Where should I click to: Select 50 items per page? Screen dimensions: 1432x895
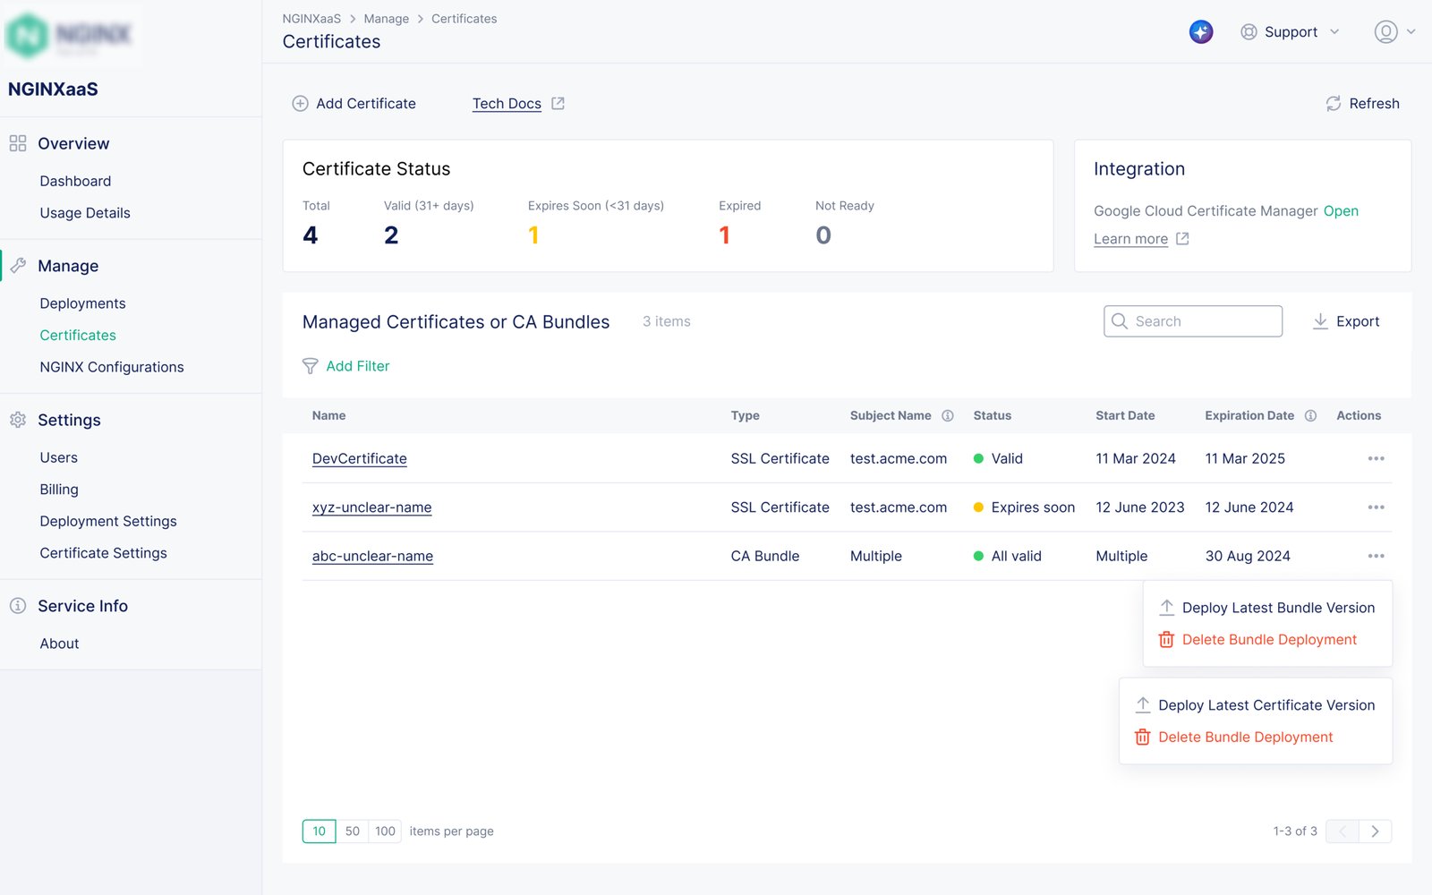[x=353, y=831]
